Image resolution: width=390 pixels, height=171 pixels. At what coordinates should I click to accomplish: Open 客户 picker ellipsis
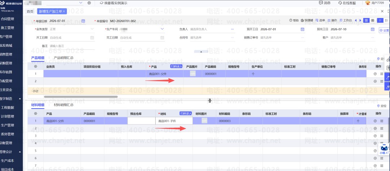[373, 38]
